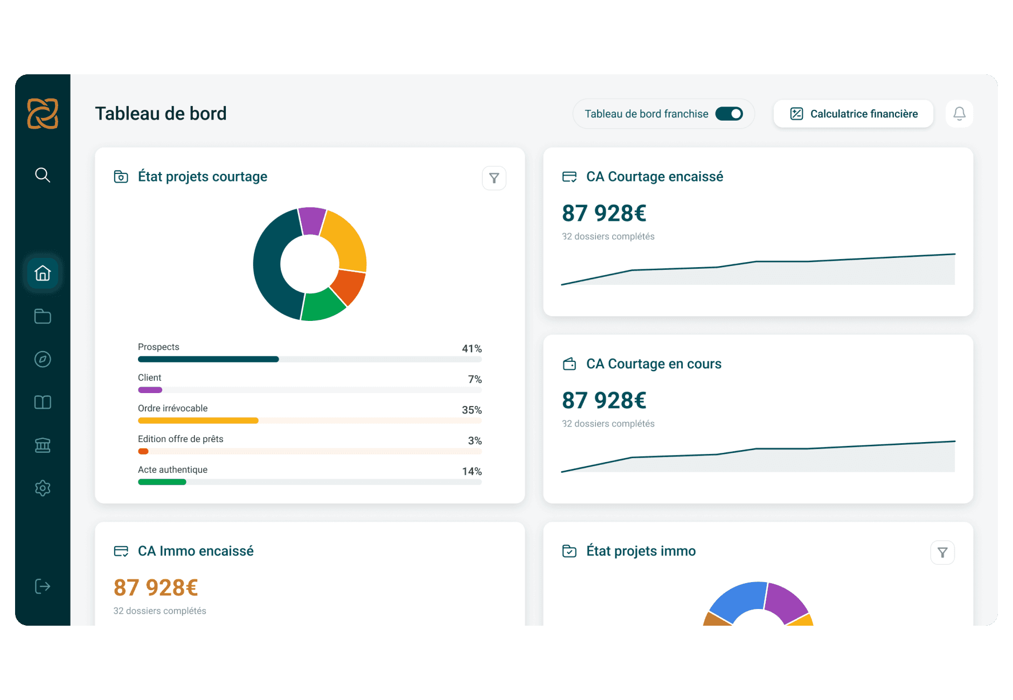Click the Prospects label

(158, 347)
